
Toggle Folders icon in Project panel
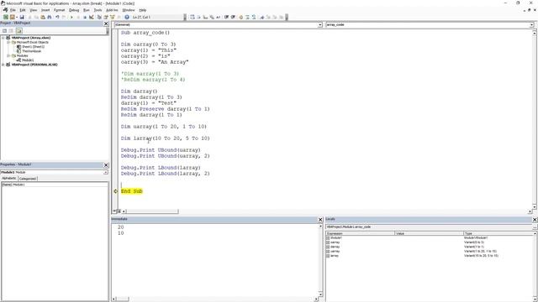click(x=18, y=31)
